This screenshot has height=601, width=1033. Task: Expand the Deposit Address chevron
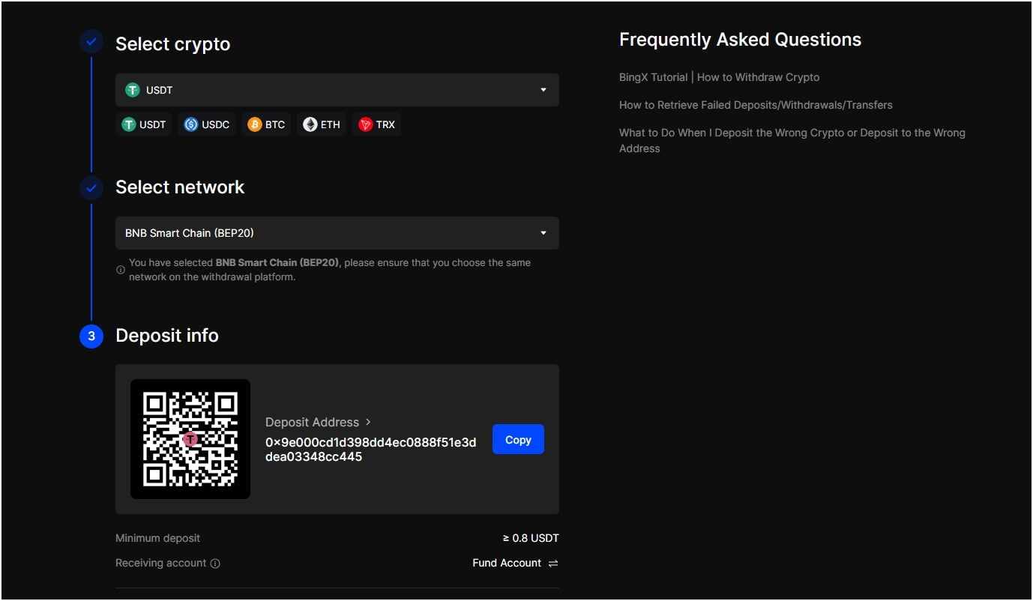[x=368, y=423]
